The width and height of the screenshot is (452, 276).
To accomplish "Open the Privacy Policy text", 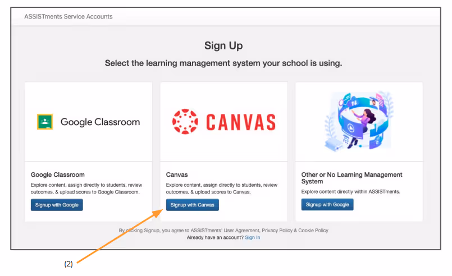I will pyautogui.click(x=277, y=231).
